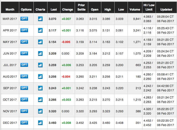Screen dimensions: 177x130
Task: Click OPT button for DEC 2017
Action: [x=24, y=123]
